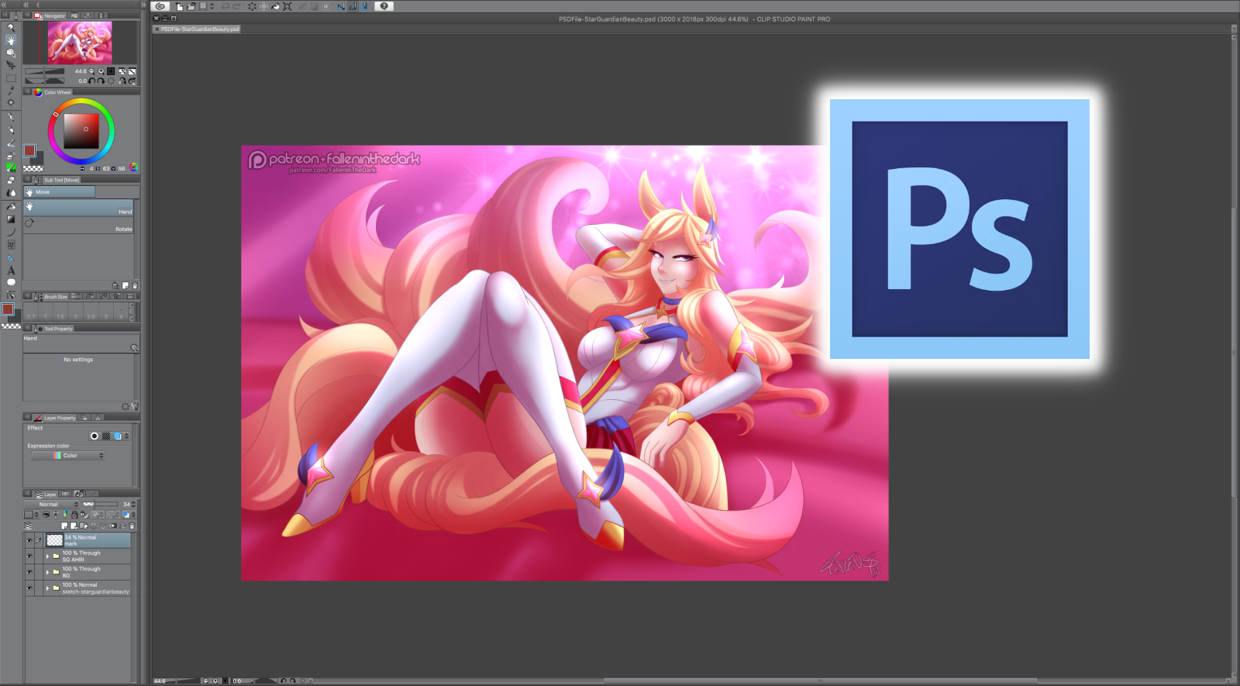1240x686 pixels.
Task: Select the Gradient tool
Action: click(11, 219)
